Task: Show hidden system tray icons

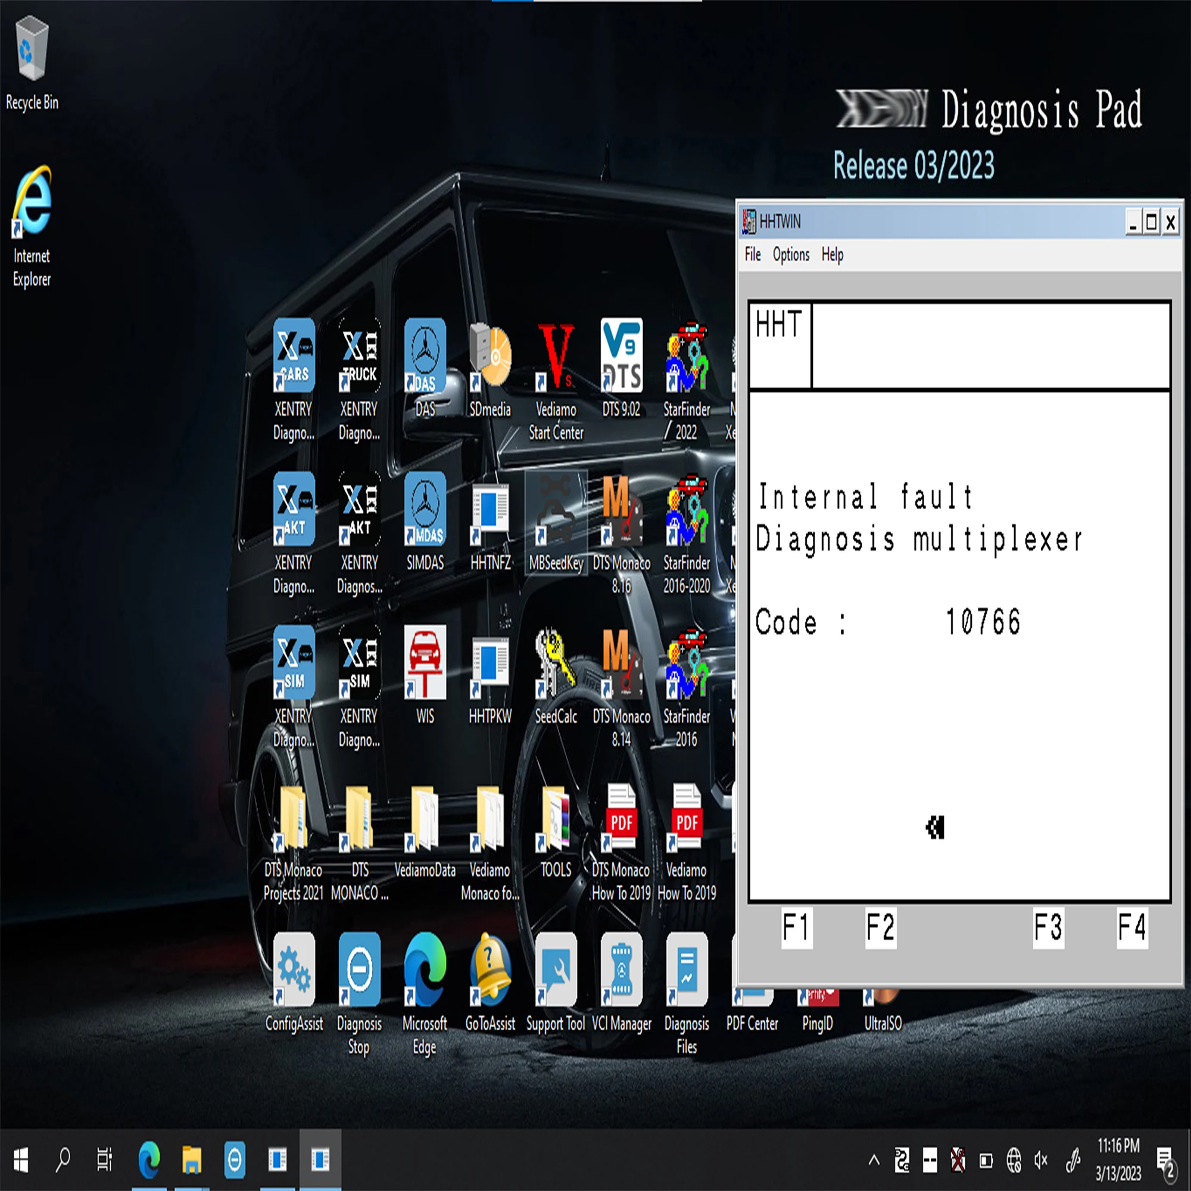Action: click(x=874, y=1161)
